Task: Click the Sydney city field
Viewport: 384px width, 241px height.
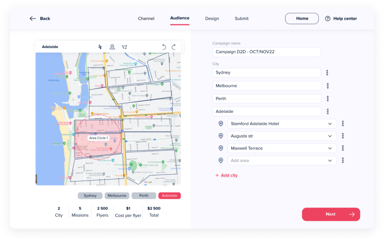Action: click(x=267, y=73)
